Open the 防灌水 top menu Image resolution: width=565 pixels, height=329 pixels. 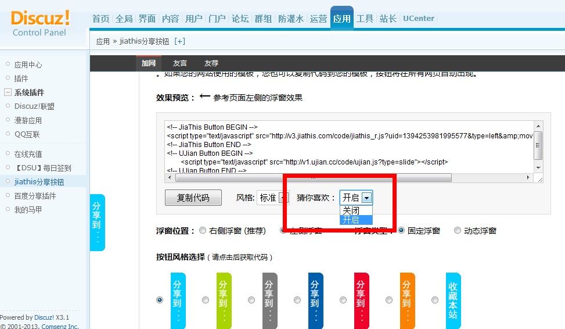[291, 19]
